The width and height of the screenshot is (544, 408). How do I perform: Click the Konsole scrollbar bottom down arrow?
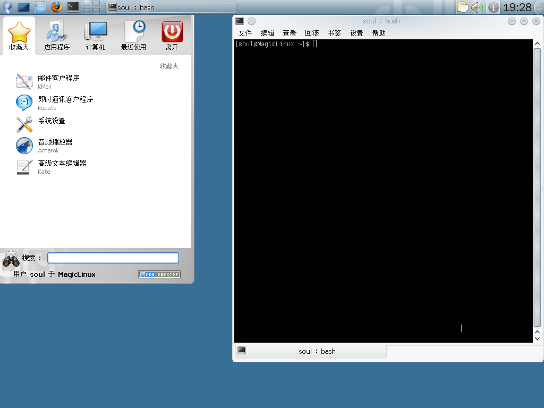point(537,338)
